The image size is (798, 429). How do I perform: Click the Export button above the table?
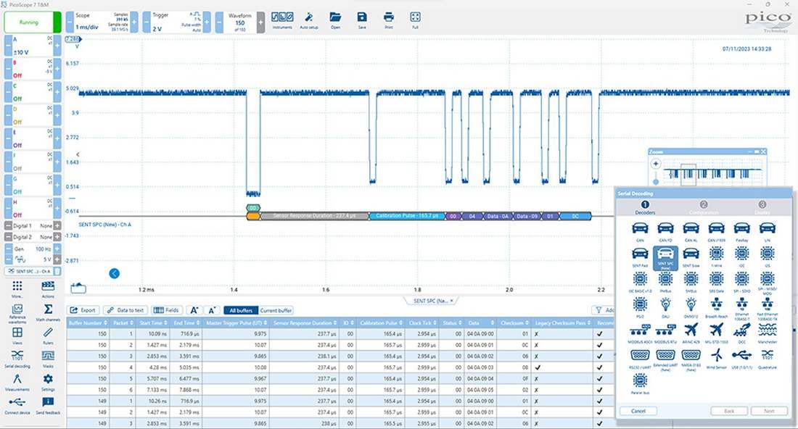(83, 310)
